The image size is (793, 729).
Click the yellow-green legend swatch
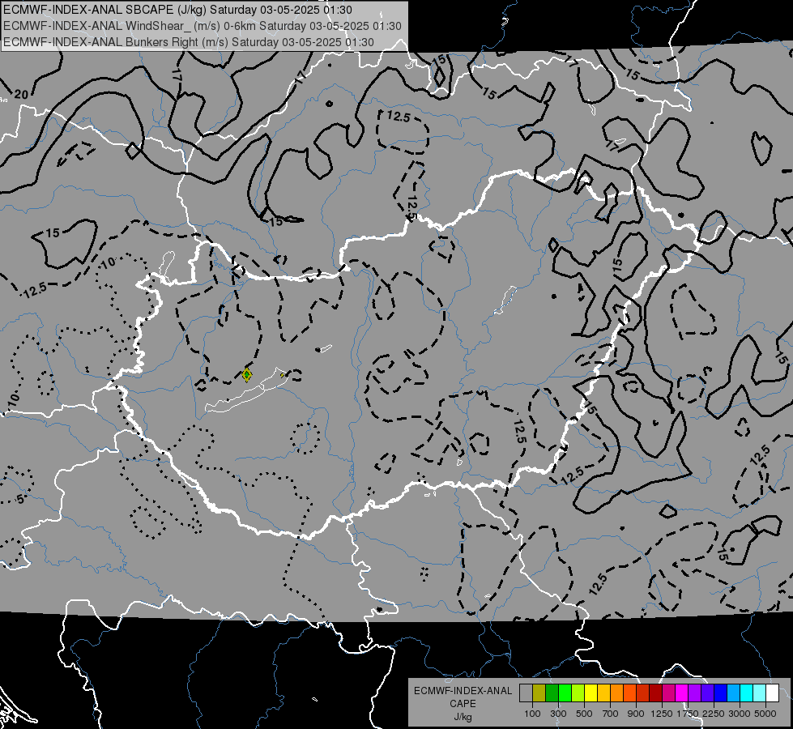pos(578,693)
